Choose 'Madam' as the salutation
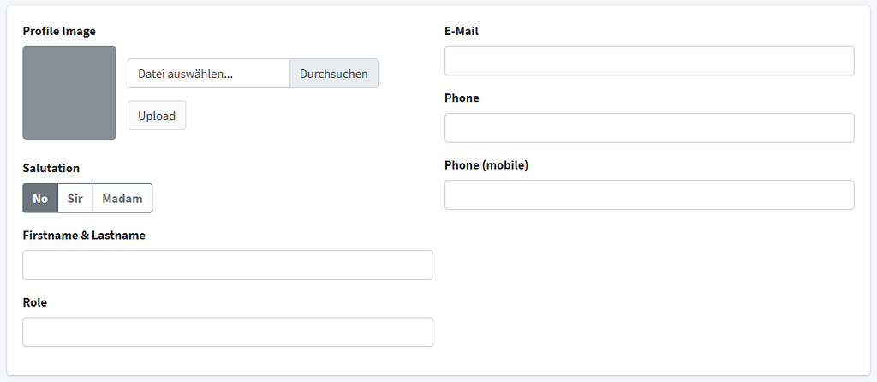This screenshot has height=382, width=877. pos(122,199)
